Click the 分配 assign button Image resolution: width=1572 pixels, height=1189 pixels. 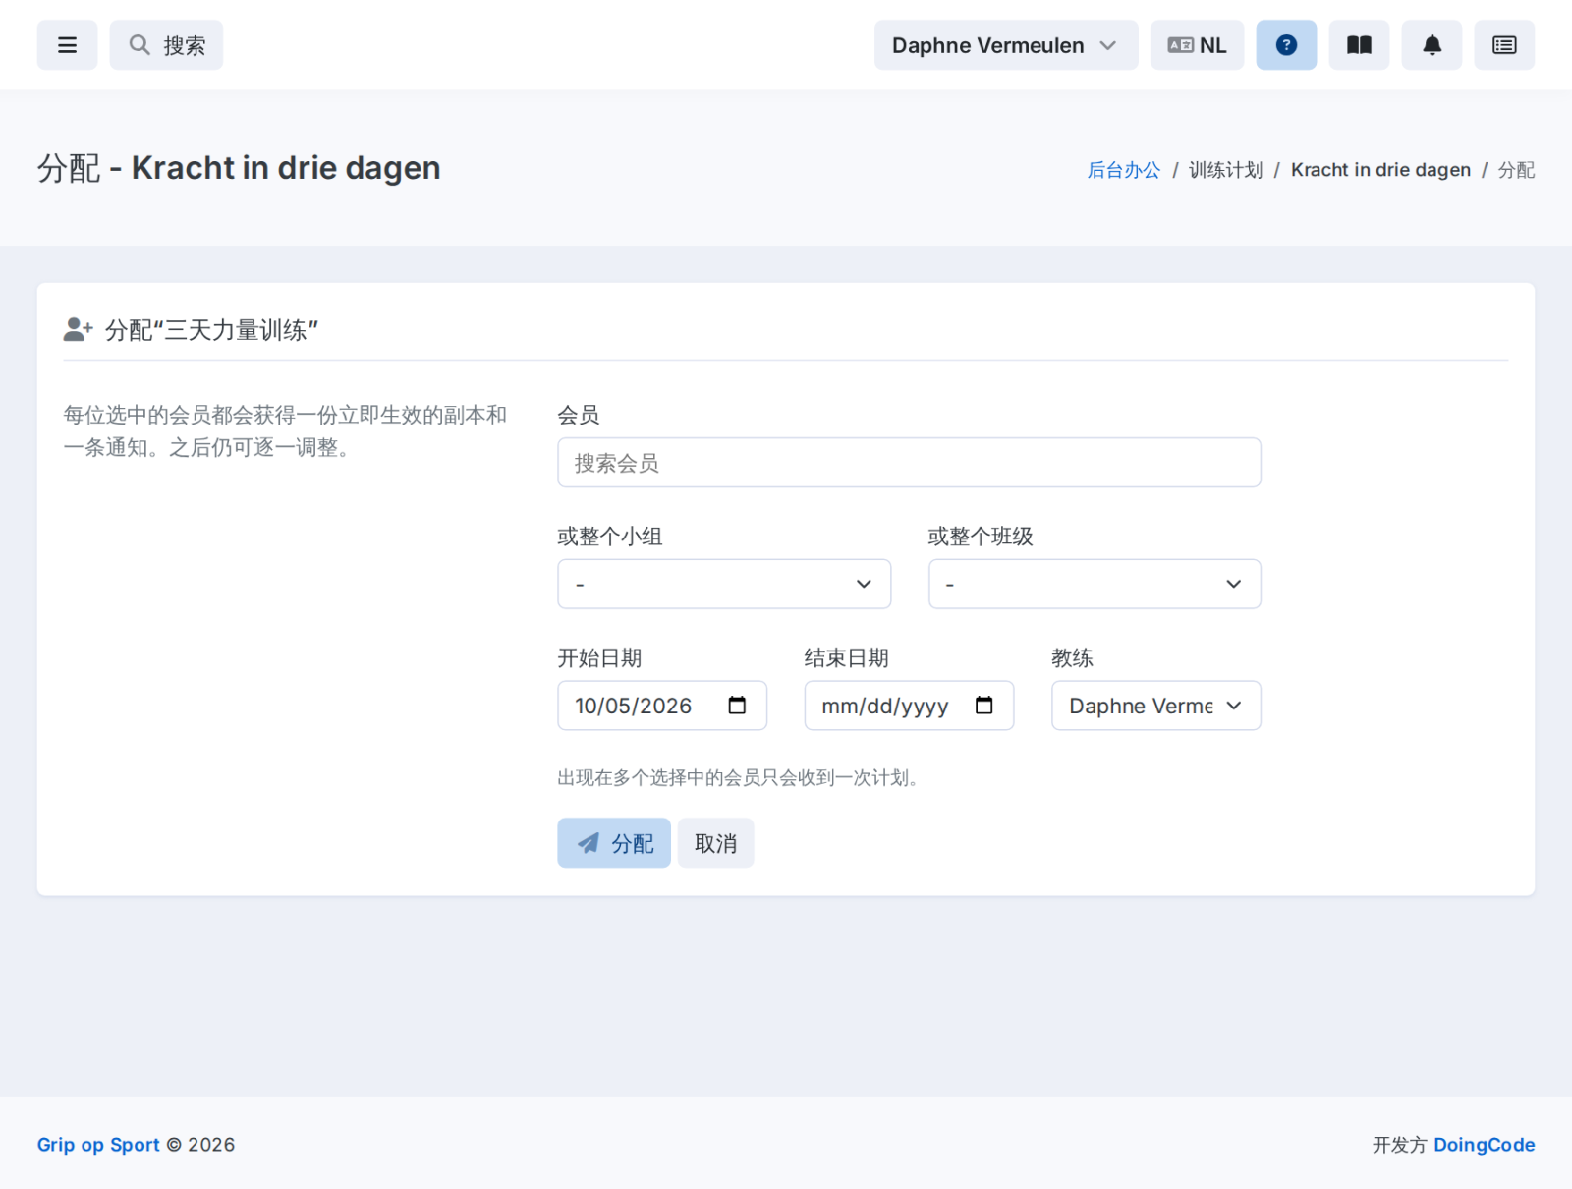click(614, 843)
